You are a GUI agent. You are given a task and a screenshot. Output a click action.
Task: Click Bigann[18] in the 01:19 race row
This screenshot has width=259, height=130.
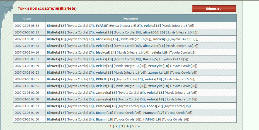pyautogui.click(x=104, y=113)
